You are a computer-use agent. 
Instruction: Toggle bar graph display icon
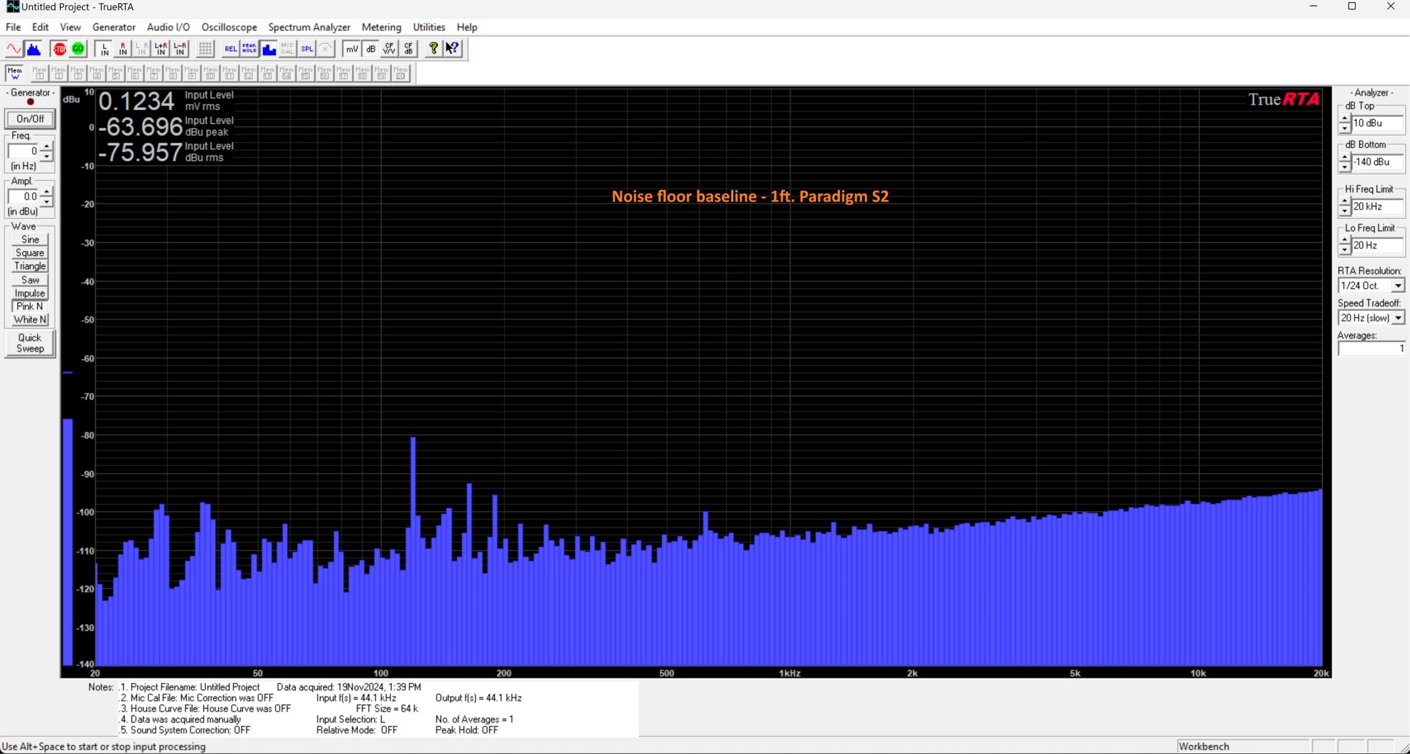coord(269,49)
